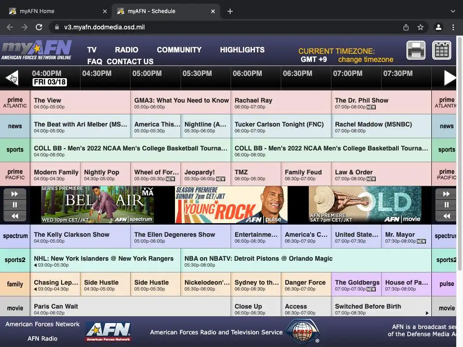The image size is (463, 347).
Task: Select the left prime PACIFIC channel label
Action: click(x=15, y=174)
